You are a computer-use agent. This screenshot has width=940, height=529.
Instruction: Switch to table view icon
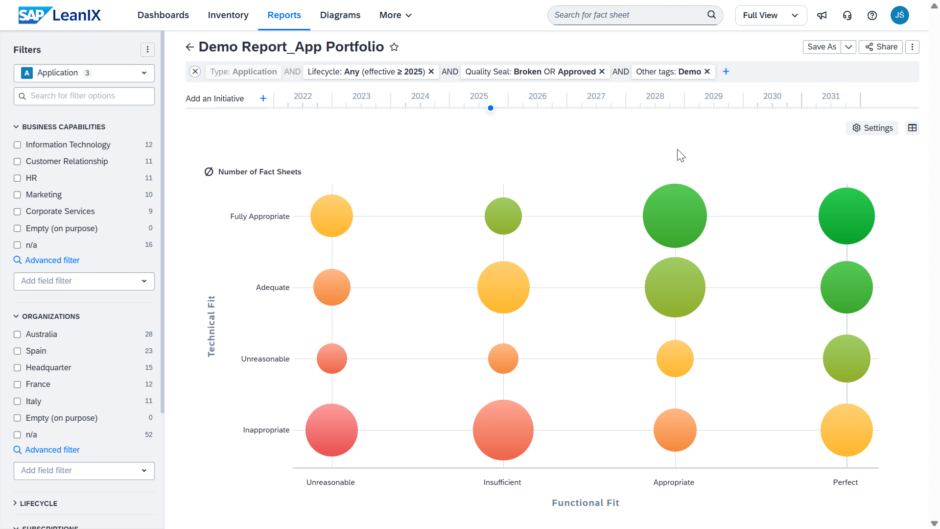912,128
